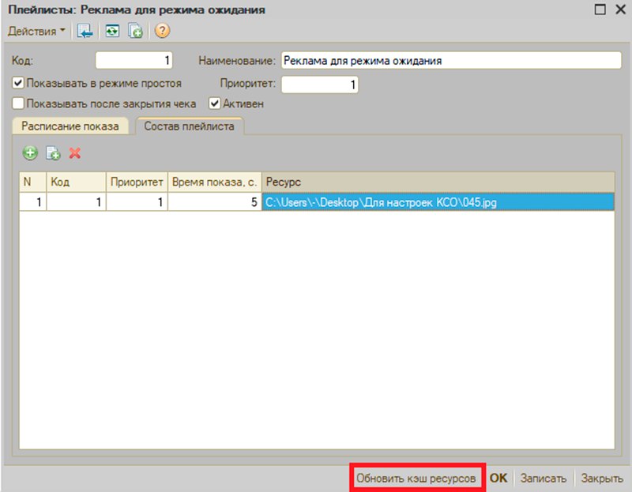Click the copy-document icon in top toolbar
632x492 pixels.
135,31
